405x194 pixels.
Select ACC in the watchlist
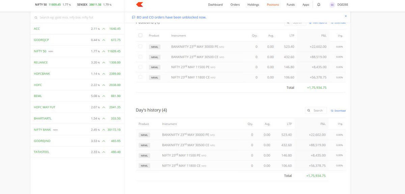point(77,29)
